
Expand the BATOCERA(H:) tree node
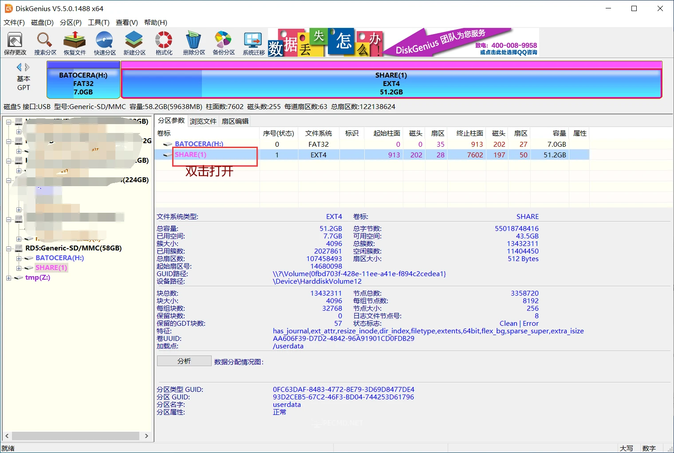tap(19, 258)
